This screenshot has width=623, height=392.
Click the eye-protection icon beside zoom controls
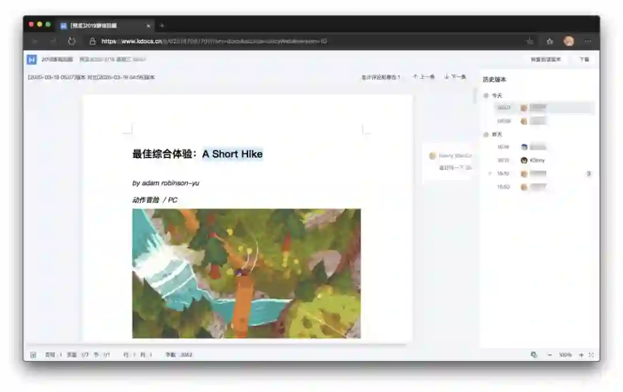tap(534, 355)
